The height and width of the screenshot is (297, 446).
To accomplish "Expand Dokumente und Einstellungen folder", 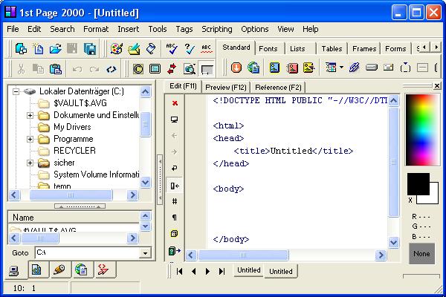I will pyautogui.click(x=30, y=115).
